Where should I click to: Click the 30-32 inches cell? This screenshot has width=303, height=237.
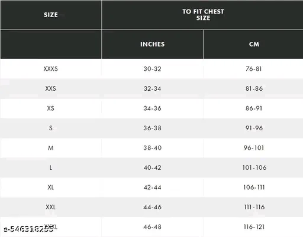152,69
